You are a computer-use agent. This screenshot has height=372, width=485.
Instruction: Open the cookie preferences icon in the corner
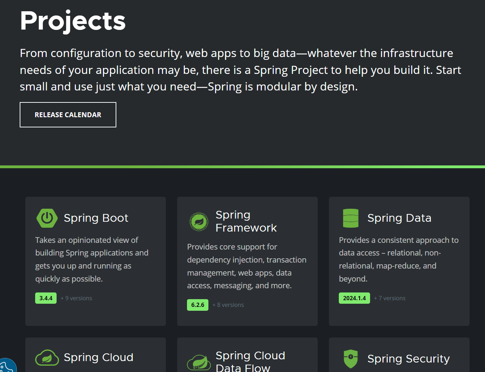[x=6, y=366]
